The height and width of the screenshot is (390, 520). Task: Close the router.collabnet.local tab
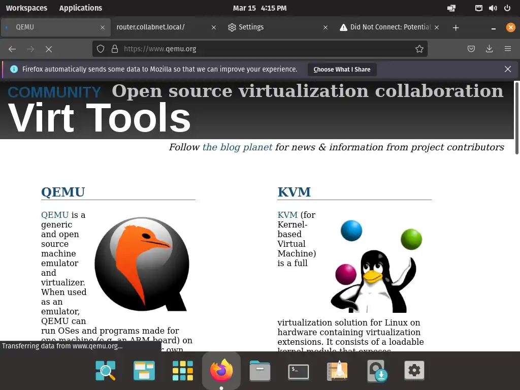click(x=214, y=27)
